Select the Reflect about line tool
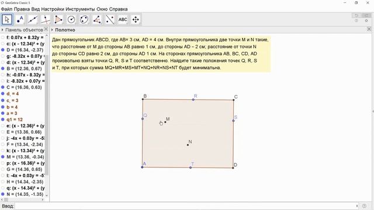374x210 pixels. coord(110,19)
